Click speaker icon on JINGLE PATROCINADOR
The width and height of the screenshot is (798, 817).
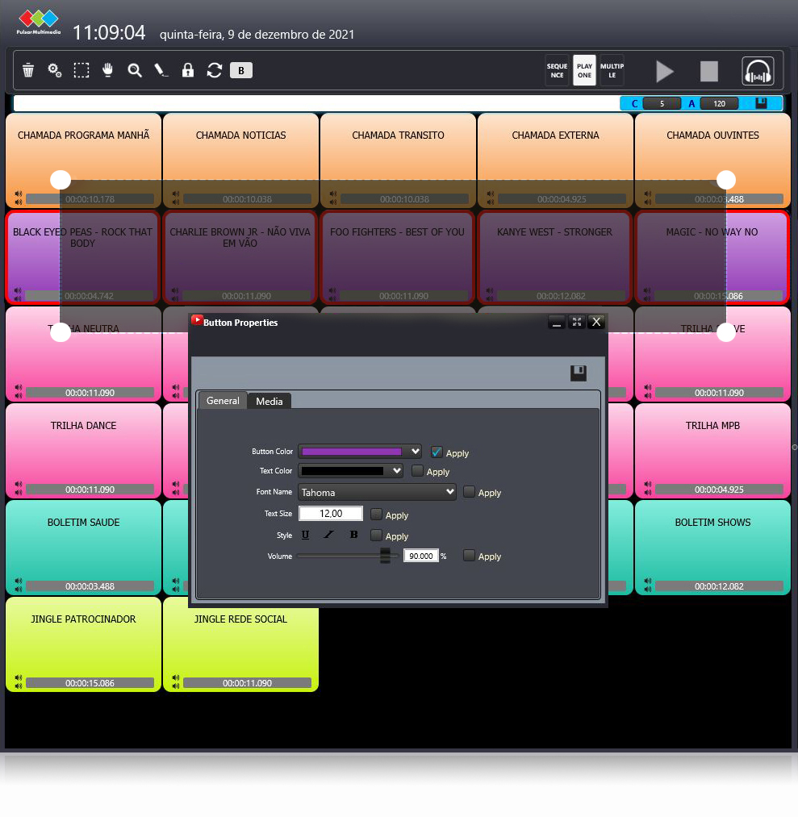19,681
